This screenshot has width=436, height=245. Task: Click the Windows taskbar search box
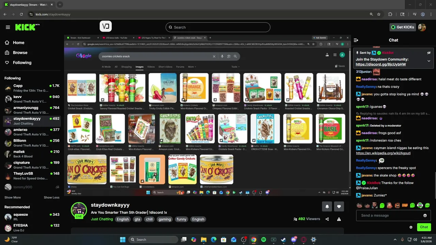[153, 240]
